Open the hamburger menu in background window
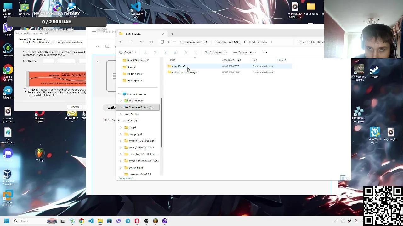This screenshot has height=226, width=403. pyautogui.click(x=94, y=31)
